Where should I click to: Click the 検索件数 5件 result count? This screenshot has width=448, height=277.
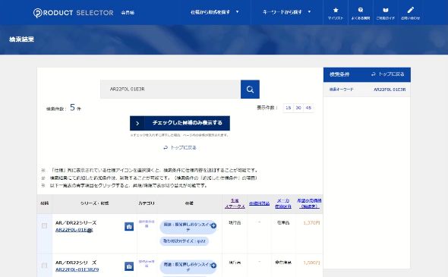64,108
